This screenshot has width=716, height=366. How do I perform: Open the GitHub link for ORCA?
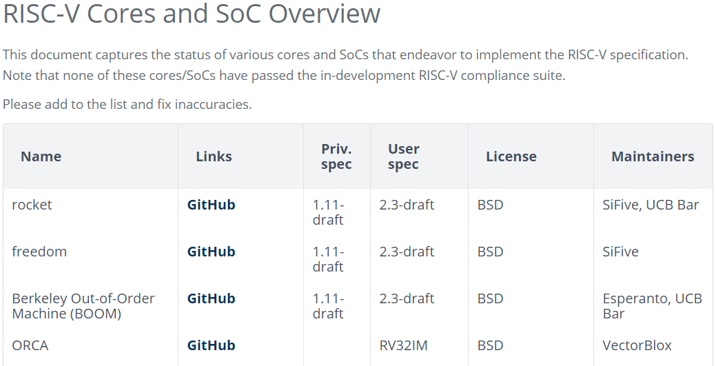coord(211,345)
